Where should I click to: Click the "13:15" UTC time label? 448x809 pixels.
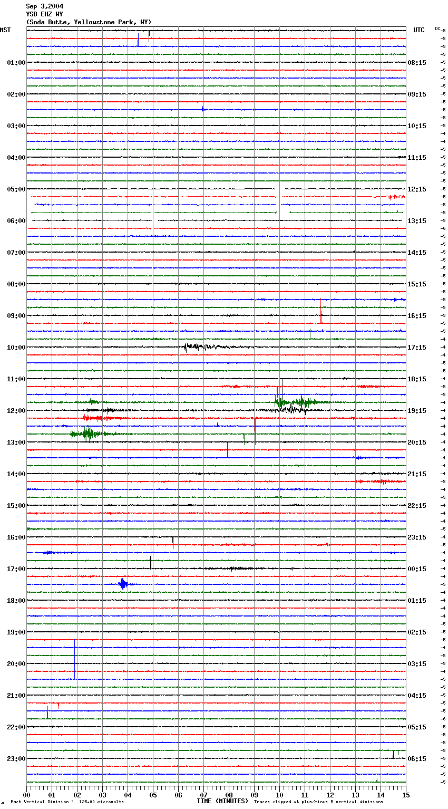[x=417, y=221]
